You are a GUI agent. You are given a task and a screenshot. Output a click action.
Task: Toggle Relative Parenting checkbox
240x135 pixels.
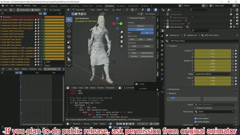pyautogui.click(x=195, y=108)
